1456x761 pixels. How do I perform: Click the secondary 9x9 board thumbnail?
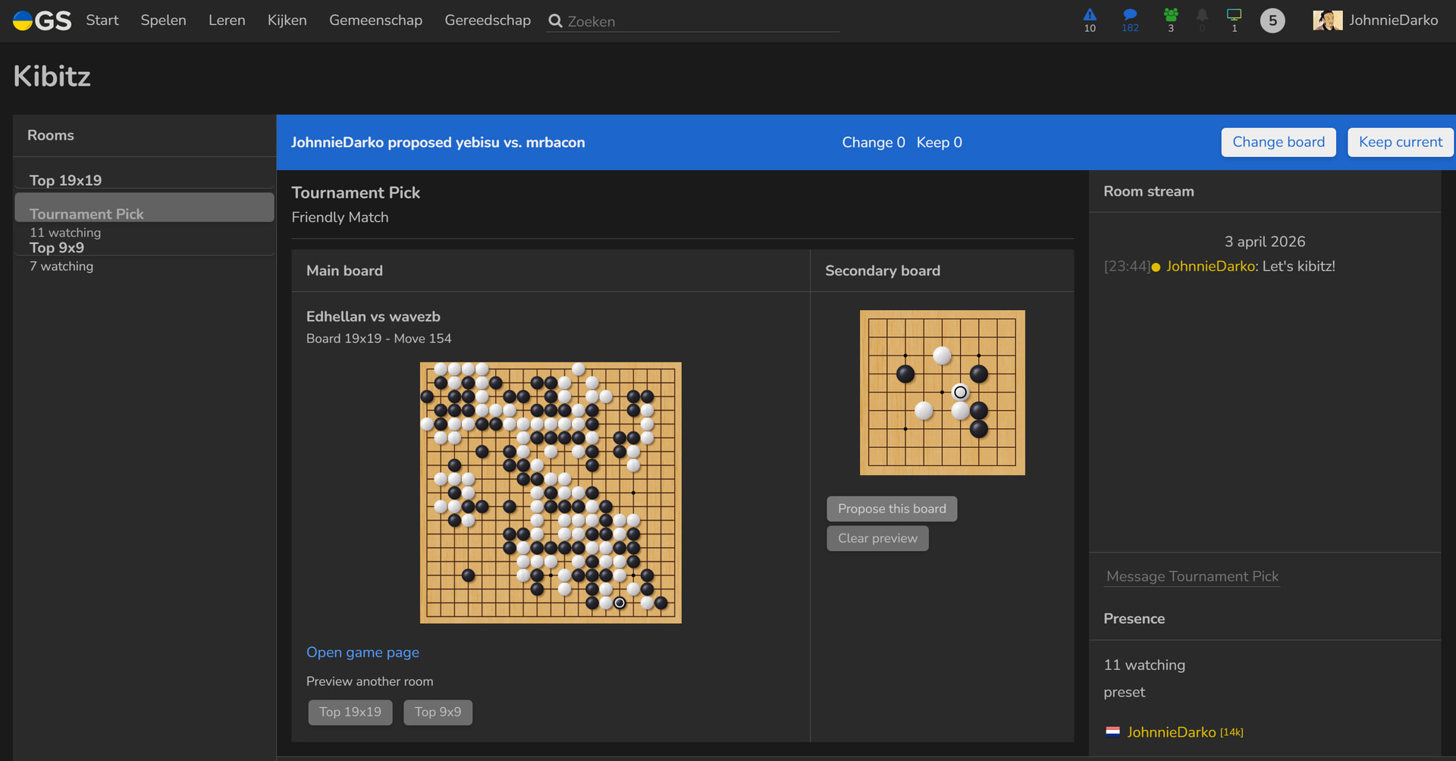point(942,393)
